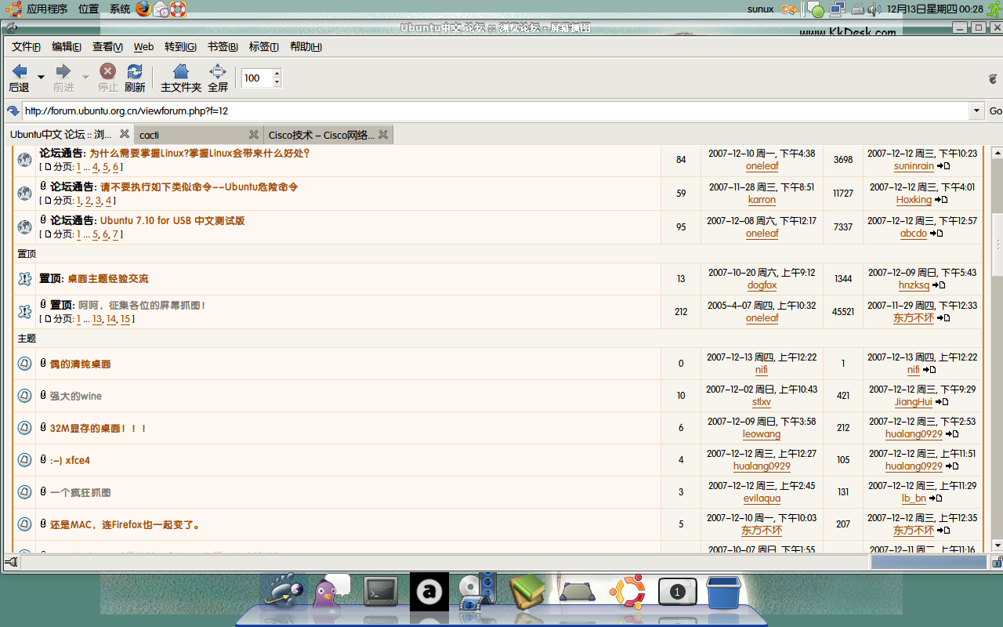Open topic 偶的清纯桌面
This screenshot has height=627, width=1003.
80,364
